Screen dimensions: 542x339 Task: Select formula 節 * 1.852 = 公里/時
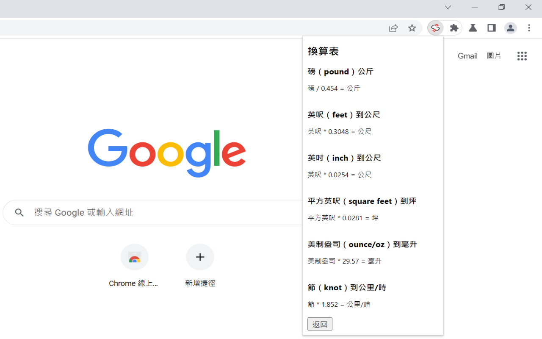339,304
